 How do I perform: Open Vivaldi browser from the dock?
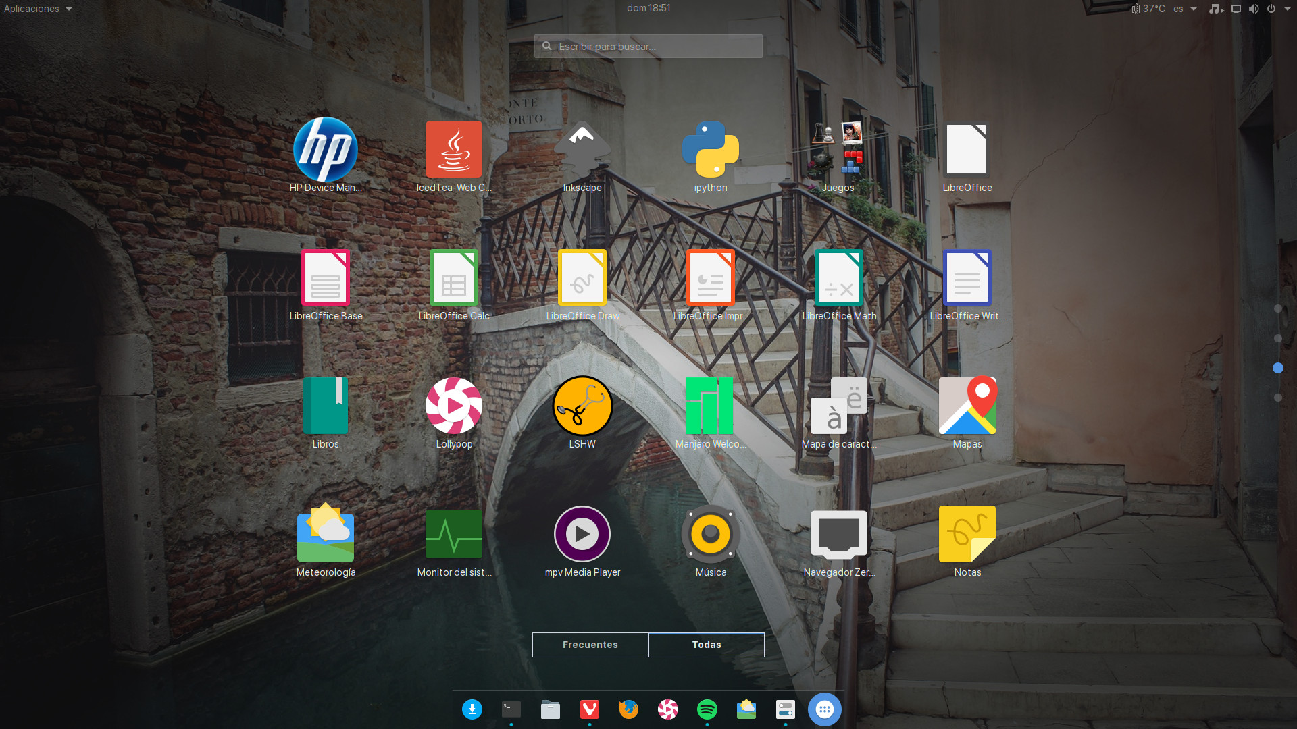589,709
